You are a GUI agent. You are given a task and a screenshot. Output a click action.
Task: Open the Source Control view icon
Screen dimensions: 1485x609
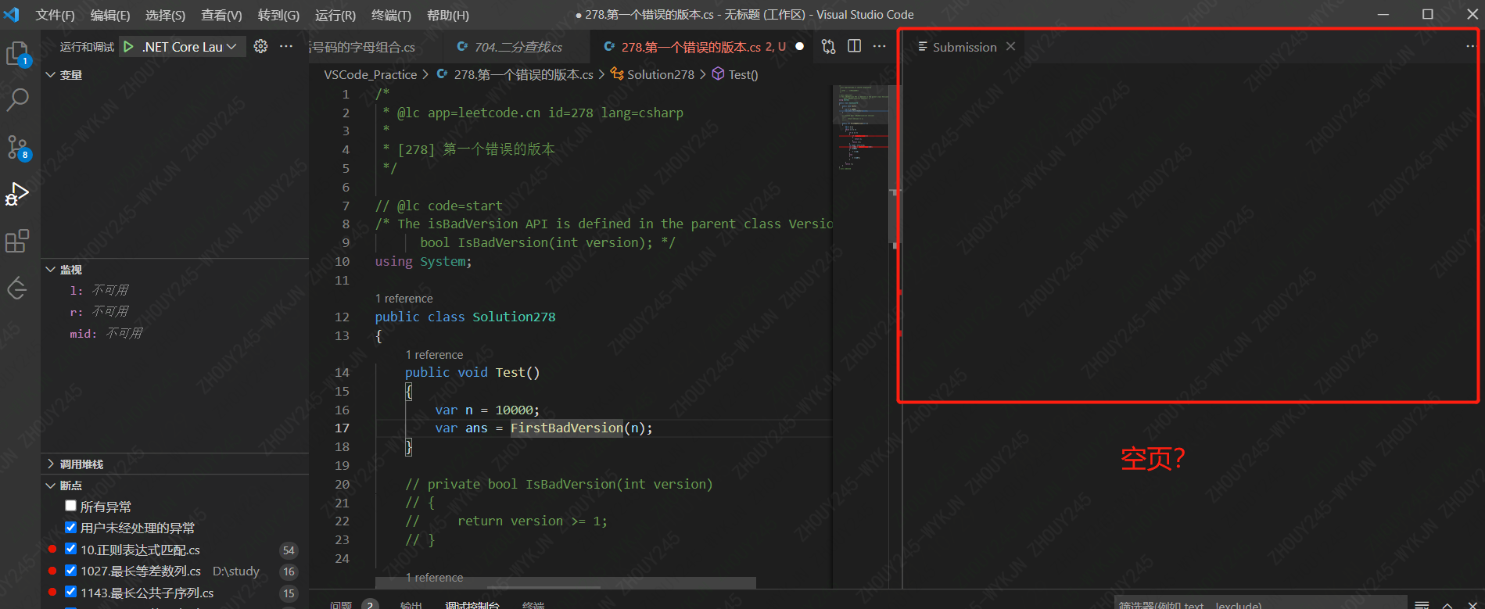click(17, 147)
